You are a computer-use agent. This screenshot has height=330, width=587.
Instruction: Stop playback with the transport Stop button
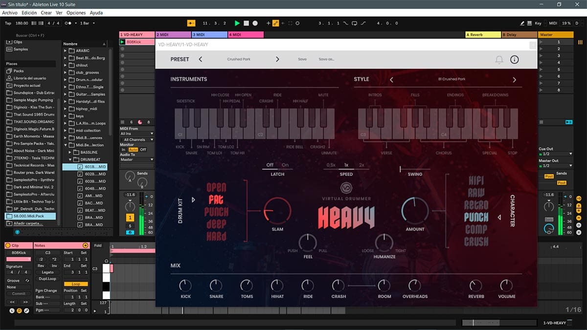pos(246,23)
